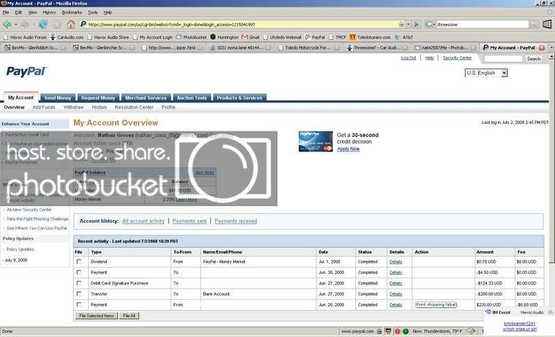Viewport: 555px width, 337px height.
Task: Go to the Home page icon
Action: coord(71,24)
